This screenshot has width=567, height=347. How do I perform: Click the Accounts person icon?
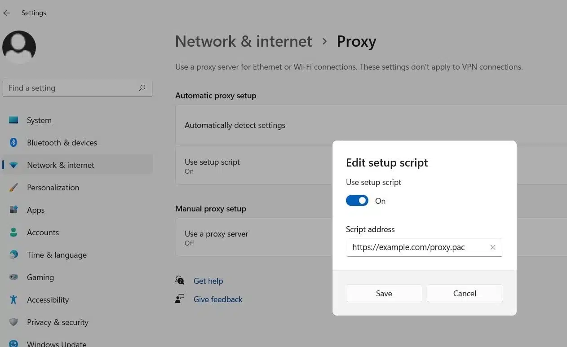tap(13, 233)
